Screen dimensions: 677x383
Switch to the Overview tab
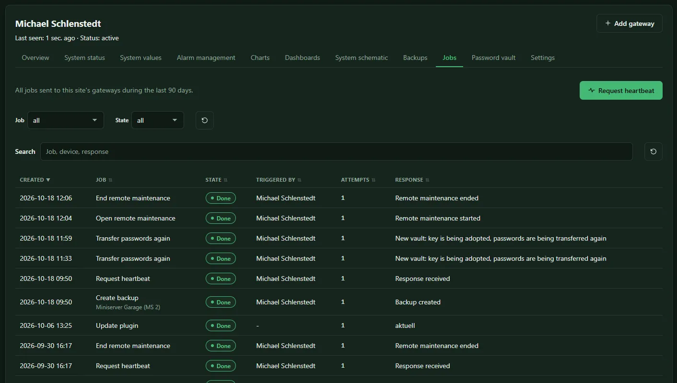(35, 58)
